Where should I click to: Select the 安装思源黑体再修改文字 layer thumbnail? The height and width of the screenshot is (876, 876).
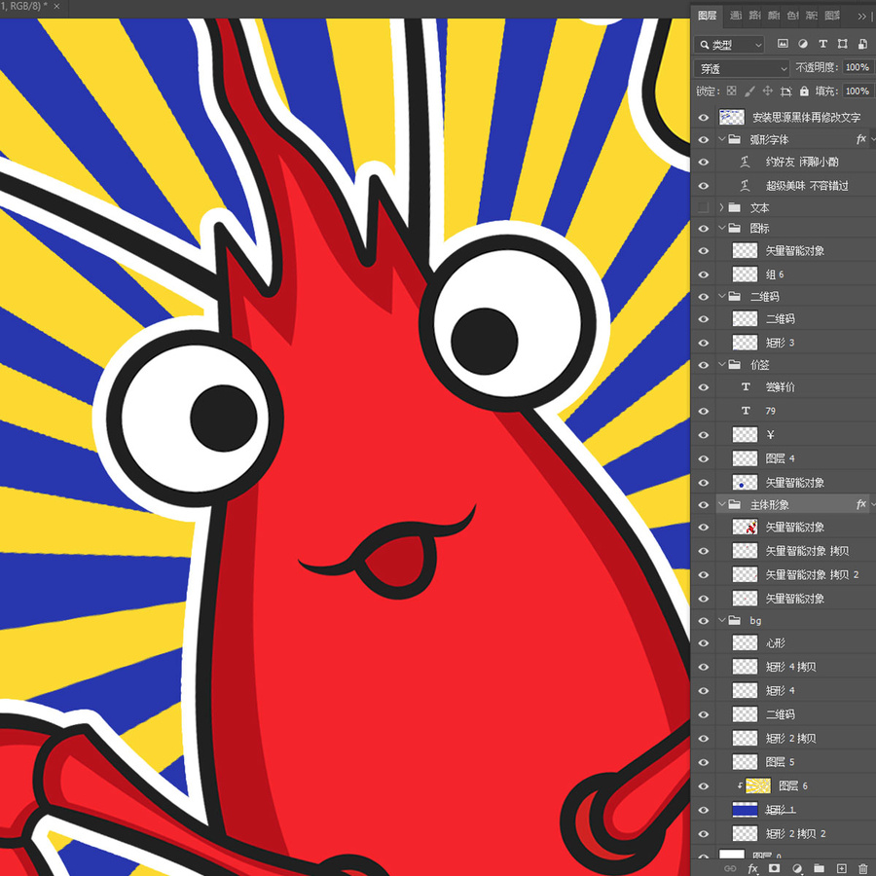732,117
